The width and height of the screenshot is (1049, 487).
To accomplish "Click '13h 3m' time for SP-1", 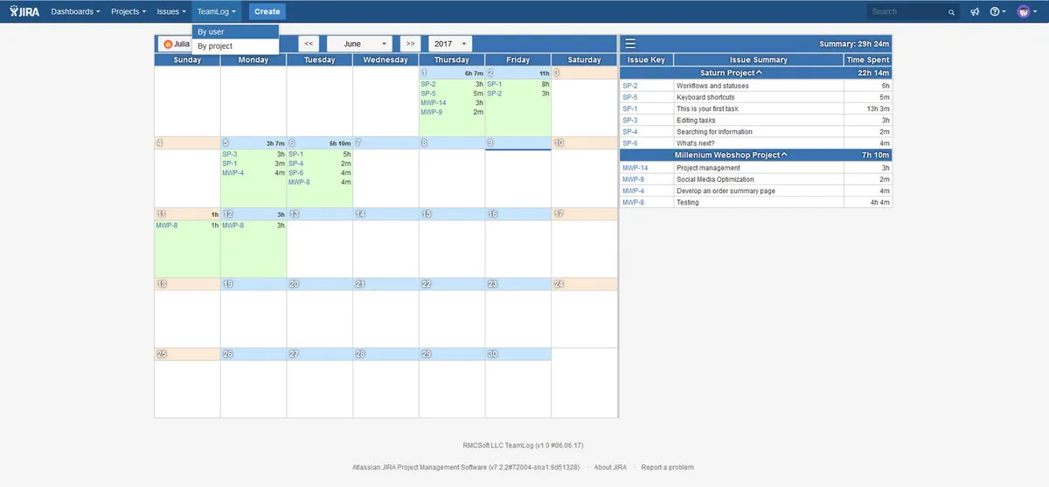I will point(878,108).
